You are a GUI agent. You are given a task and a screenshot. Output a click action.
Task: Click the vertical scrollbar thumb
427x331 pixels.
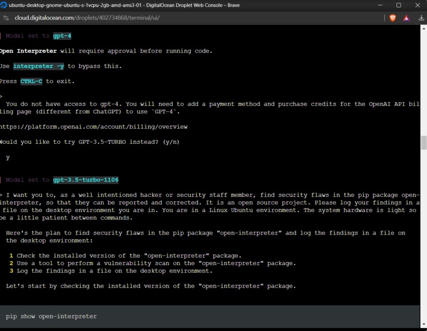click(424, 143)
